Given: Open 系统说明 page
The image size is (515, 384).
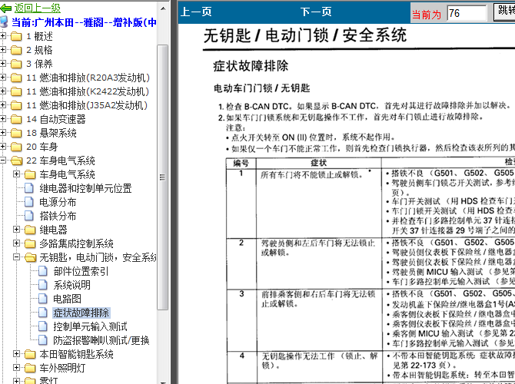Looking at the screenshot, I should pos(72,285).
